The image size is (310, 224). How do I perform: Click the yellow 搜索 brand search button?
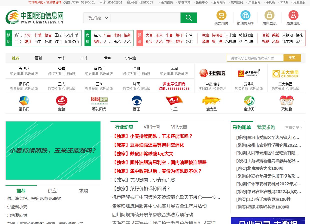(292, 58)
